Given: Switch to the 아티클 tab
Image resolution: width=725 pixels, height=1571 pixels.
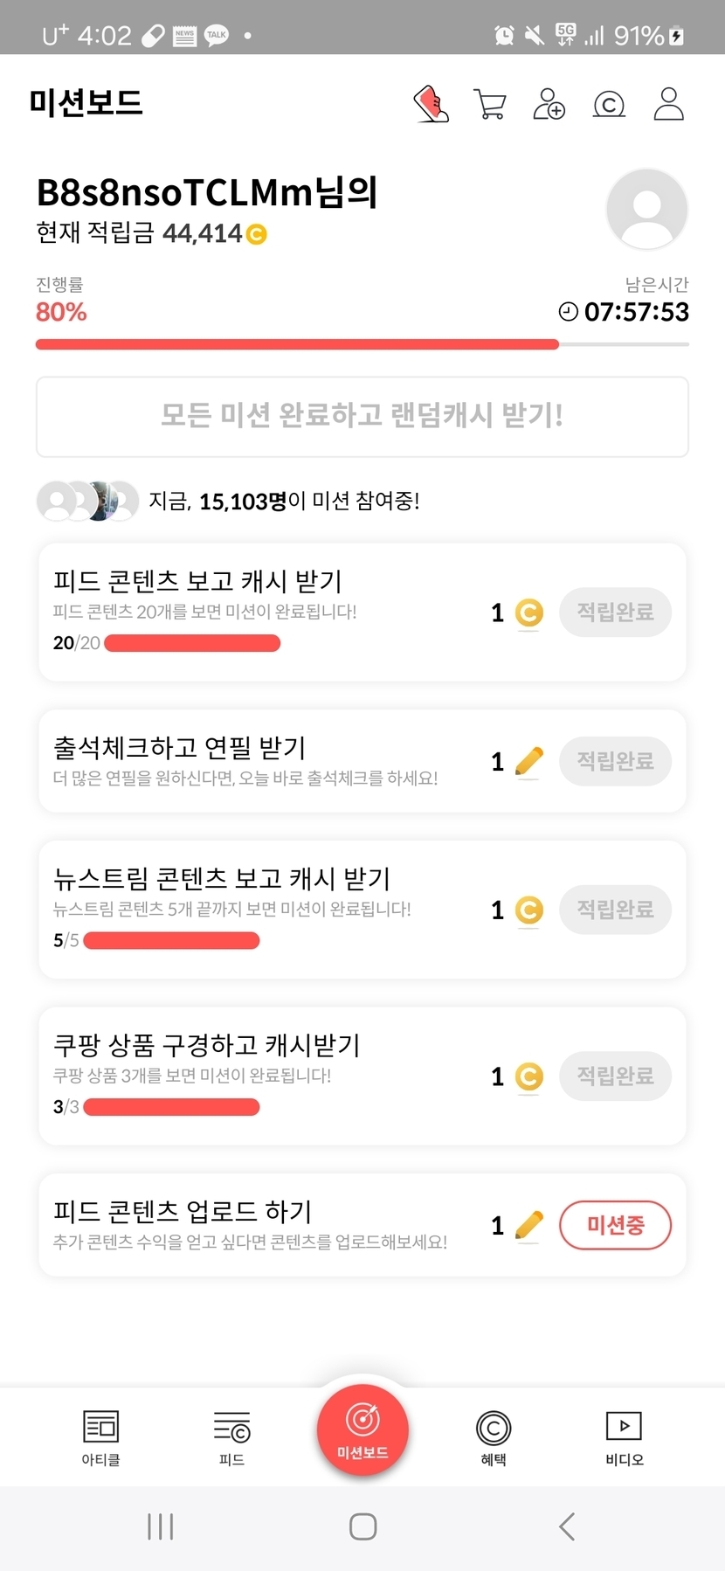Looking at the screenshot, I should click(x=100, y=1437).
